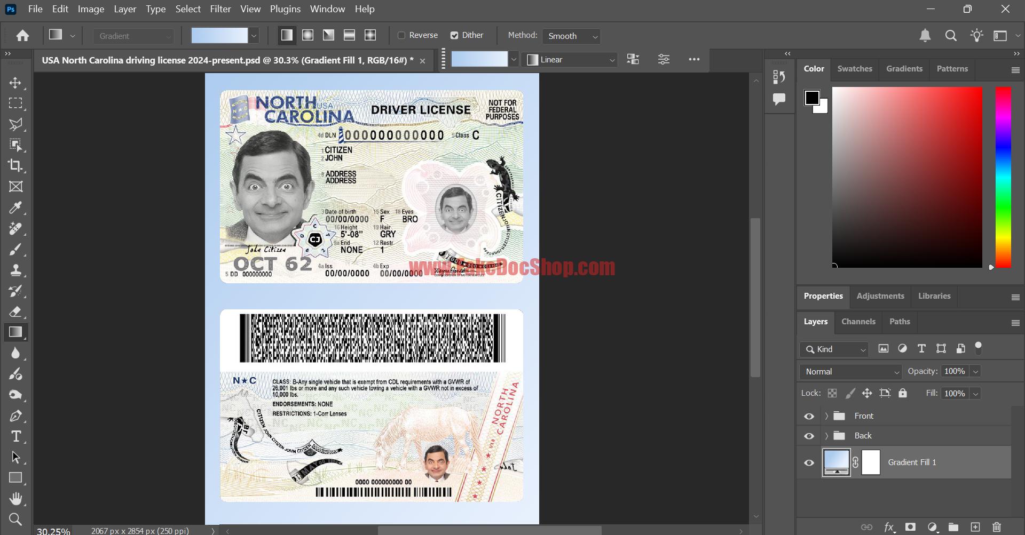Open the Filter menu
Image resolution: width=1025 pixels, height=535 pixels.
[220, 9]
